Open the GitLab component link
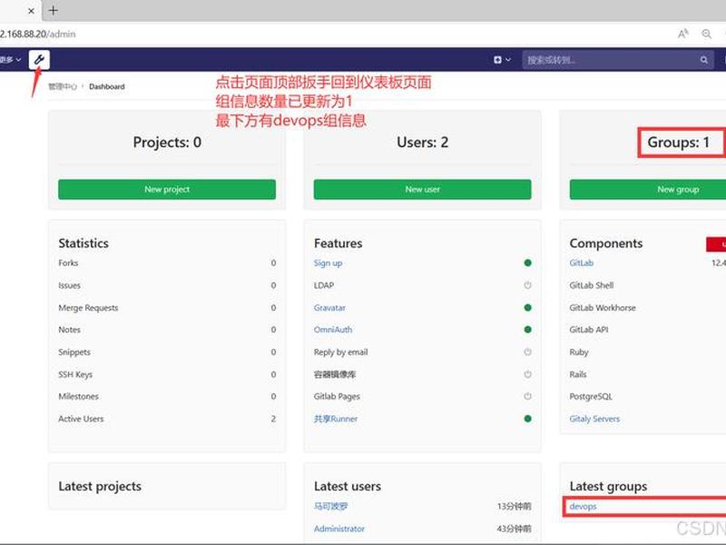The width and height of the screenshot is (726, 545). pyautogui.click(x=581, y=263)
